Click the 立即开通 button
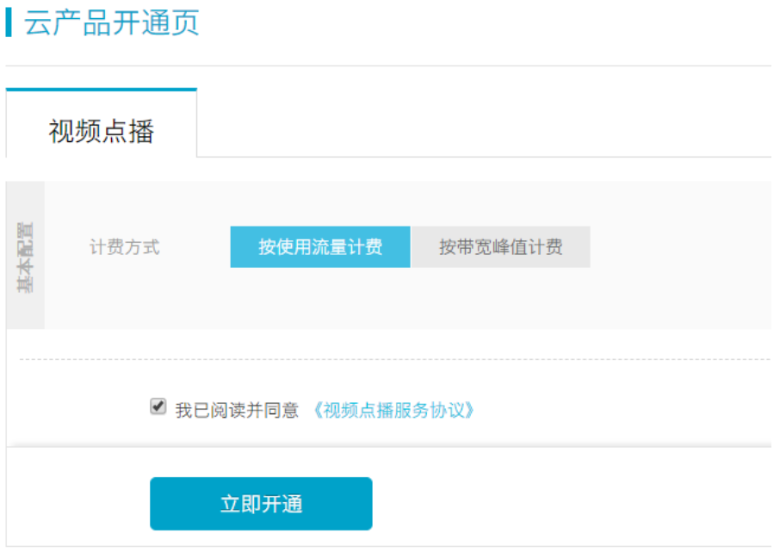The height and width of the screenshot is (552, 780). tap(261, 504)
